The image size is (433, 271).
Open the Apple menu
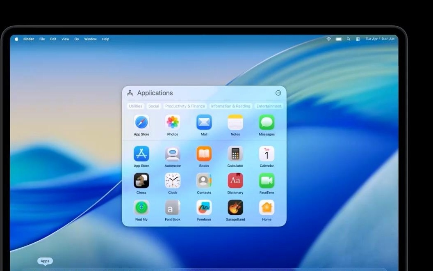coord(16,39)
